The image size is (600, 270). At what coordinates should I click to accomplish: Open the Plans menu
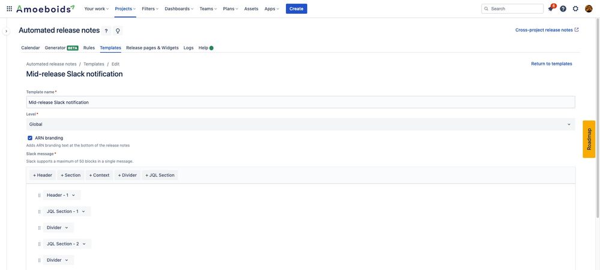[231, 8]
